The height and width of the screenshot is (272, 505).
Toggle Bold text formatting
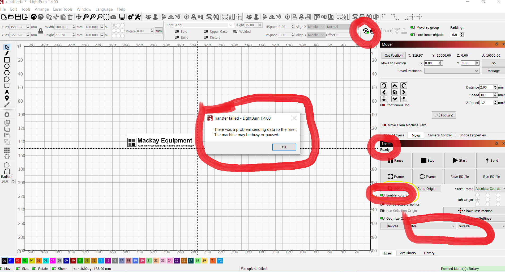click(177, 31)
